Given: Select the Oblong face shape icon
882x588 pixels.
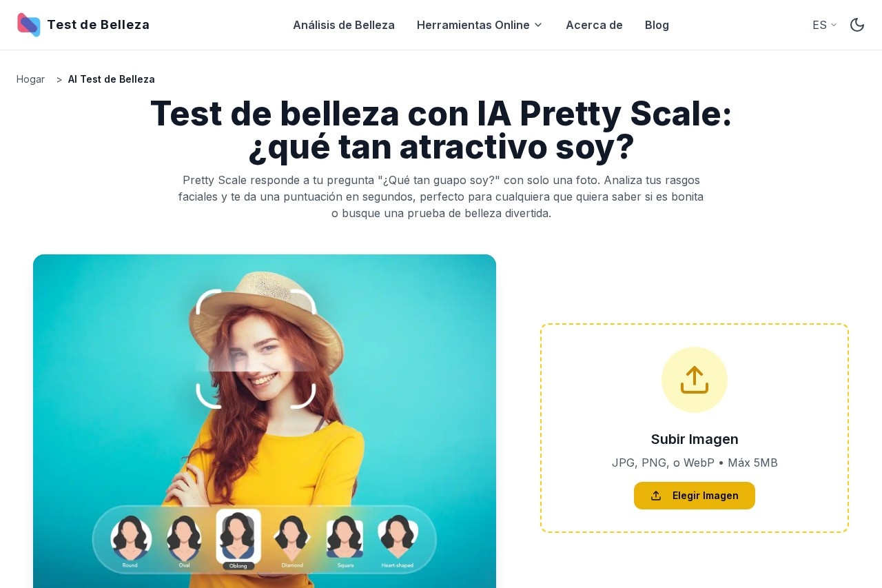Looking at the screenshot, I should click(x=238, y=540).
